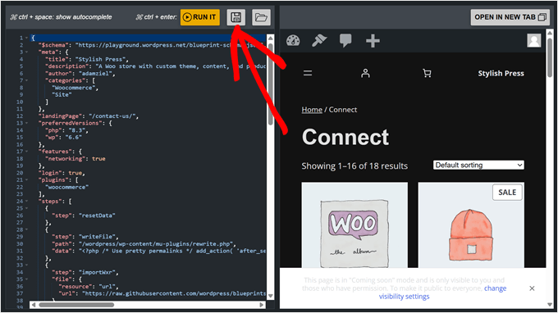Click the account person icon

click(365, 73)
